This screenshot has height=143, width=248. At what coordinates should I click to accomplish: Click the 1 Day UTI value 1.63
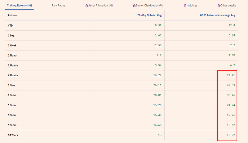[x=157, y=35]
